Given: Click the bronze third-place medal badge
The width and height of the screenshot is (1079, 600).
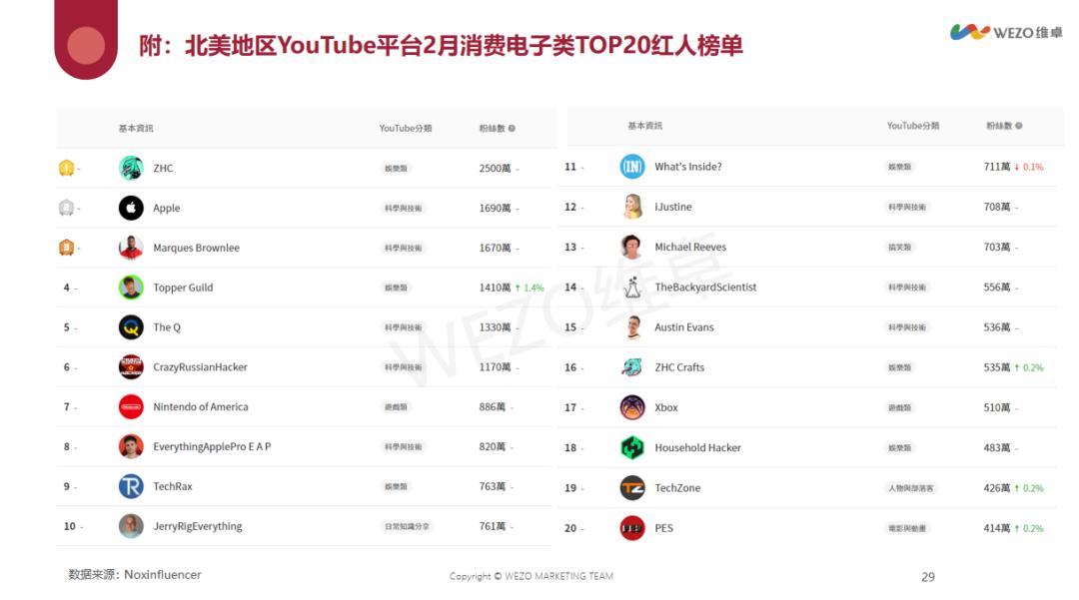Looking at the screenshot, I should click(66, 247).
